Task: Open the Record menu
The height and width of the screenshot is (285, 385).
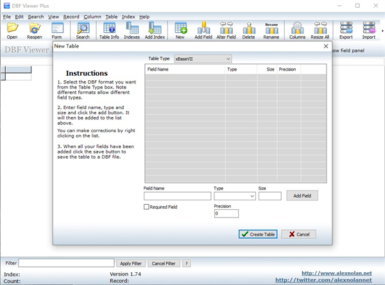Action: click(x=71, y=16)
